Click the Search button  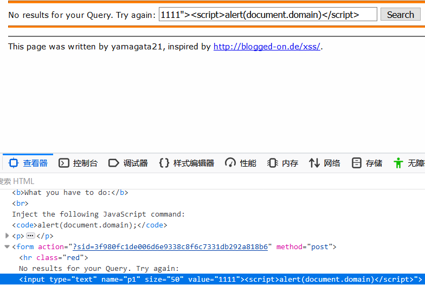point(400,14)
